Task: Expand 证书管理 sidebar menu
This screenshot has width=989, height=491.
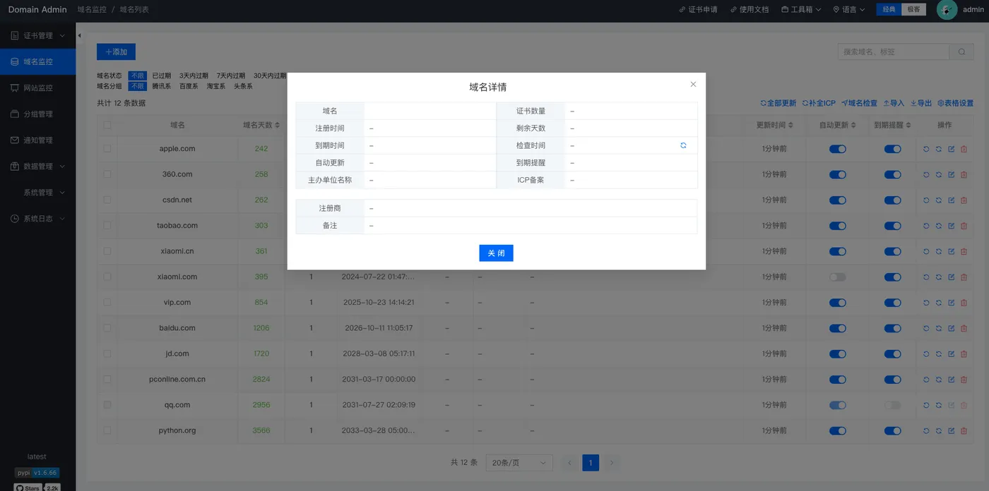Action: (x=37, y=35)
